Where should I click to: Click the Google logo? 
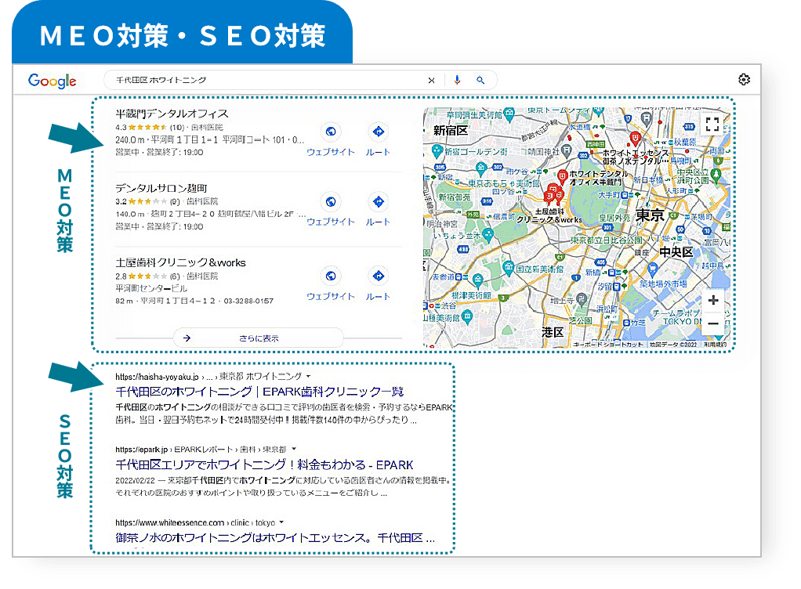tap(51, 79)
